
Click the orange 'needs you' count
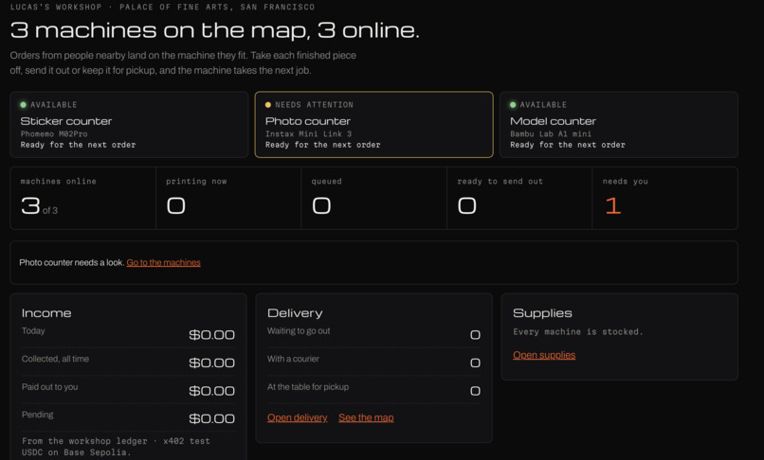click(613, 205)
